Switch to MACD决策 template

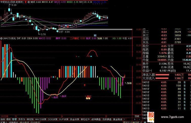41,119
